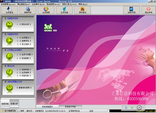Click the blue double-chevron floating toolbar icon

pos(126,108)
